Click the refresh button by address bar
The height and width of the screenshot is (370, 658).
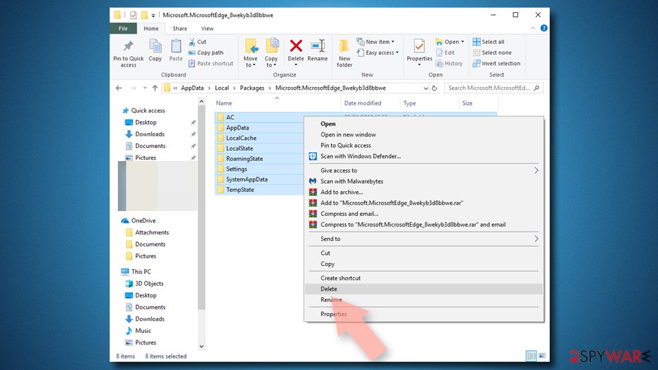[x=435, y=88]
